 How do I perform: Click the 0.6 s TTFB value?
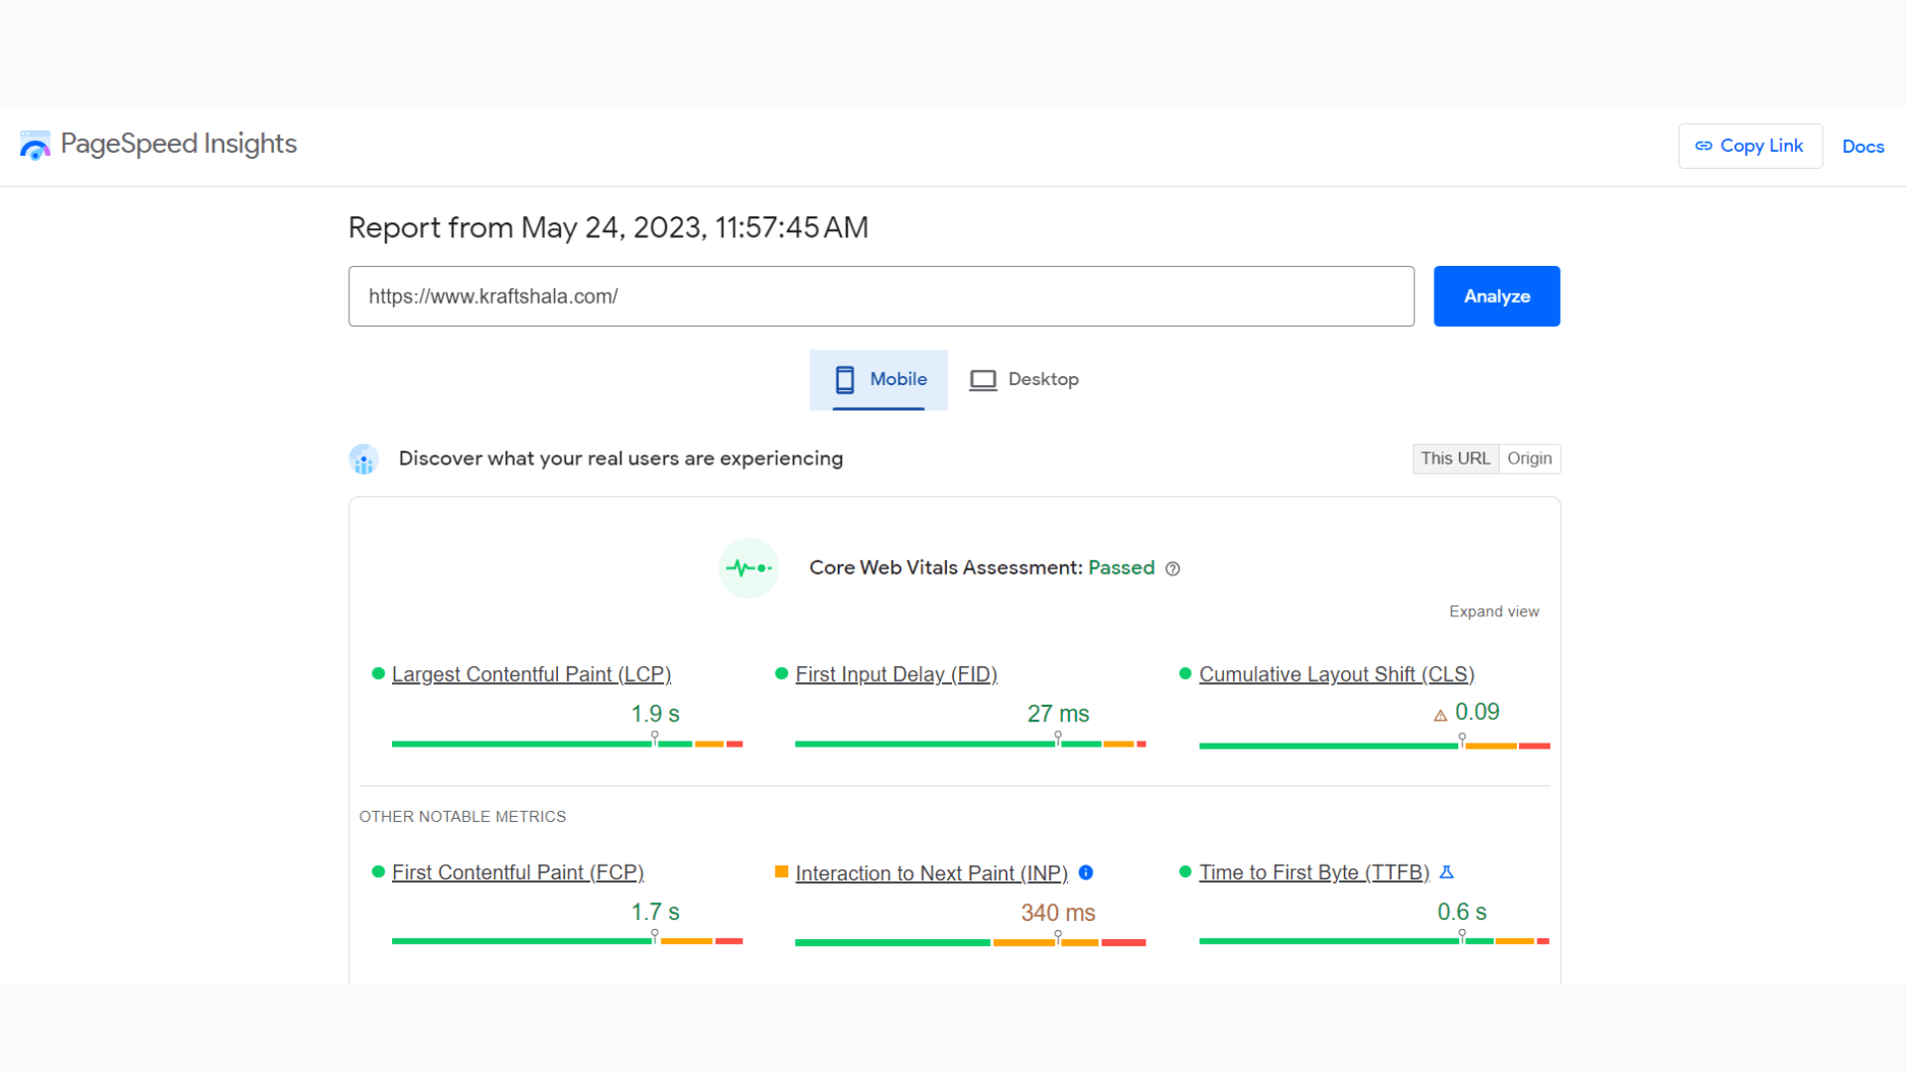(1461, 911)
